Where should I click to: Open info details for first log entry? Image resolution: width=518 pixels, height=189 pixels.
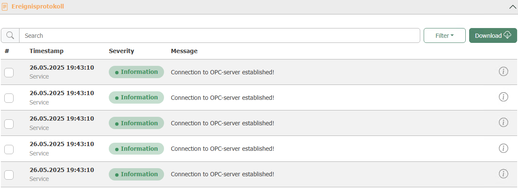point(504,71)
